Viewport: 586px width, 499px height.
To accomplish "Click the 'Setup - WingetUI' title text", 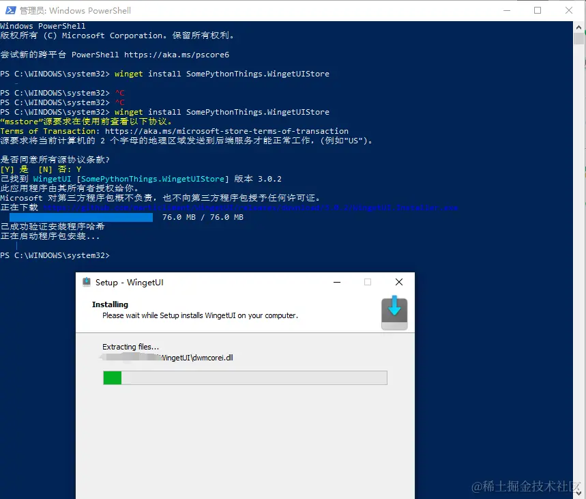I will (x=130, y=283).
